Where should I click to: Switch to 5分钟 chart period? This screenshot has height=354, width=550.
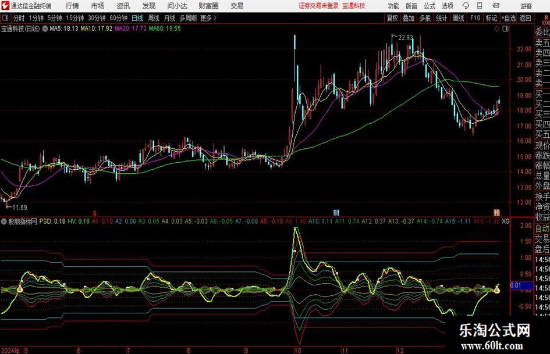55,18
